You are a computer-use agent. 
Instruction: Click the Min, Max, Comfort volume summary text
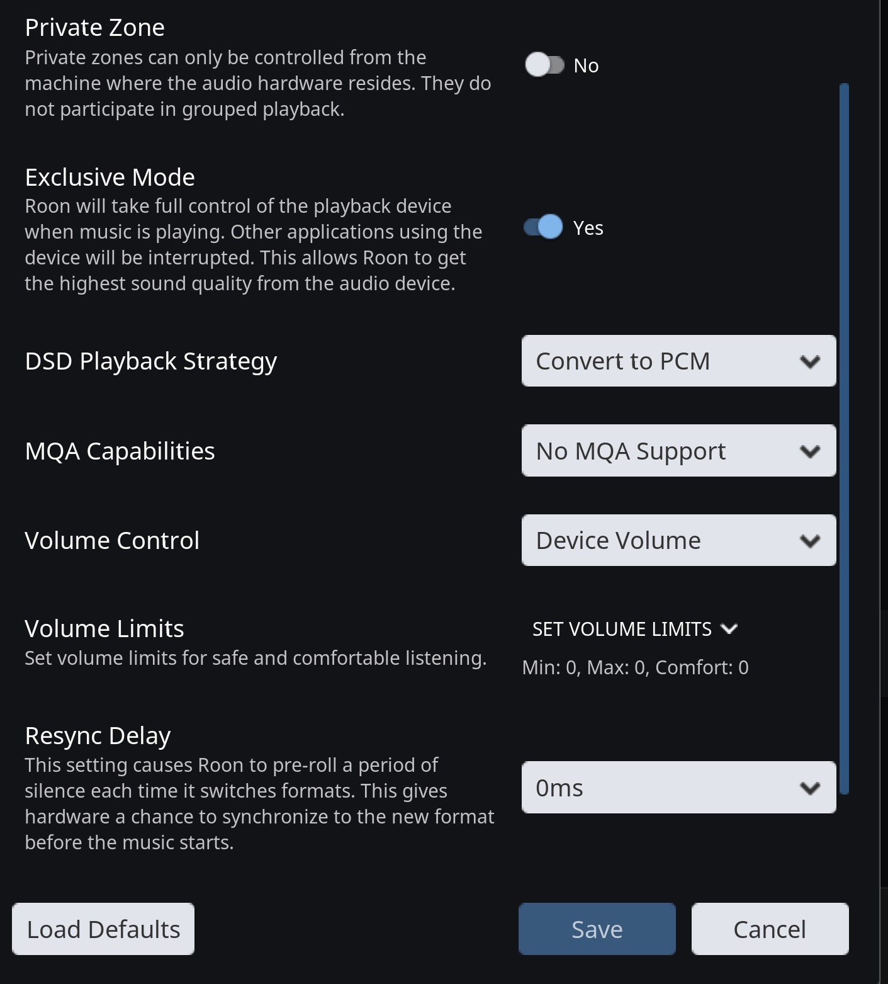point(635,667)
